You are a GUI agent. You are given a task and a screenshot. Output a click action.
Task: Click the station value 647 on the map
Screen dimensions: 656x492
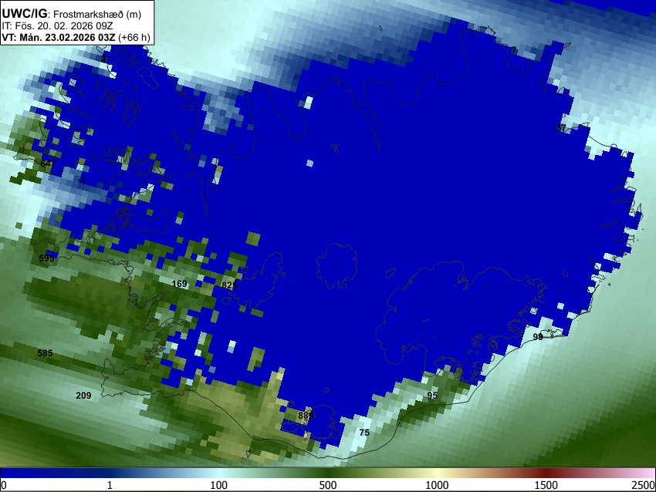click(47, 163)
